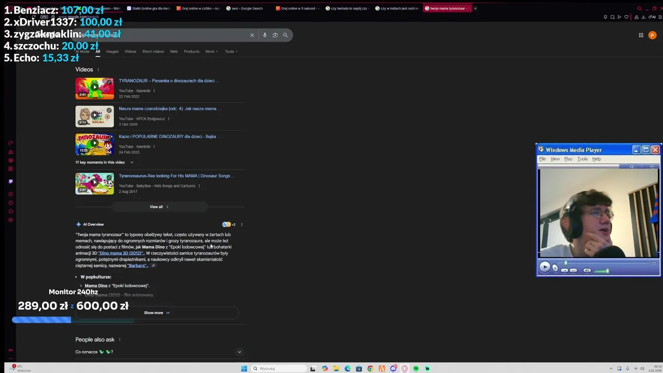The height and width of the screenshot is (373, 663).
Task: Open a new browser tab
Action: 475,8
